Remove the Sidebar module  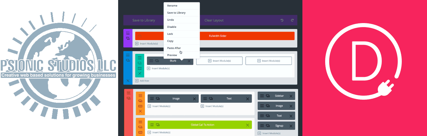[x=291, y=96]
